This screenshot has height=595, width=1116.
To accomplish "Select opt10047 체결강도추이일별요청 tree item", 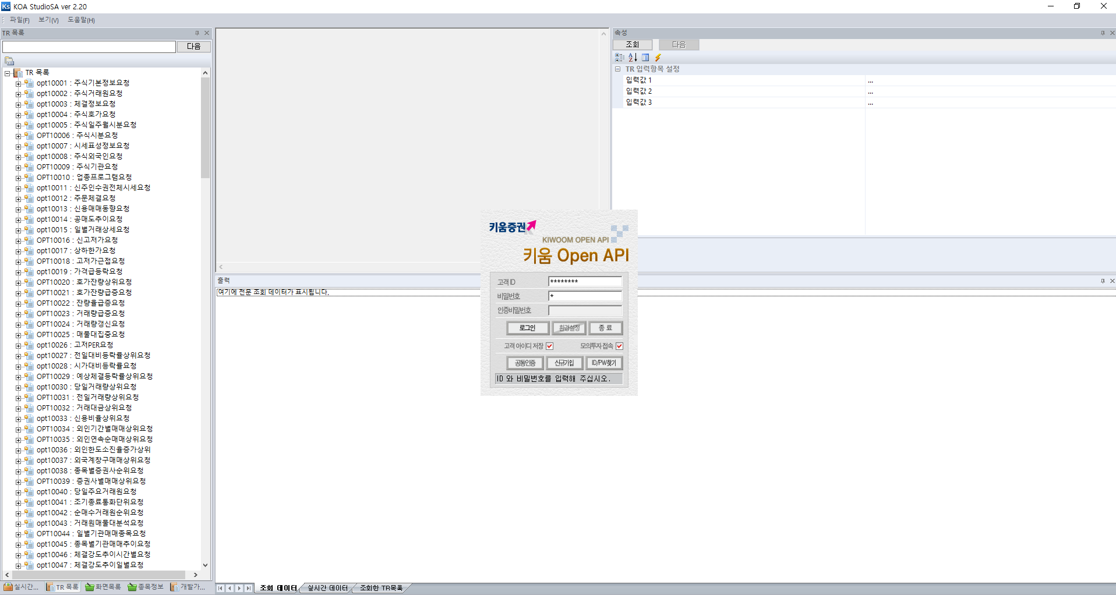I will pos(90,565).
